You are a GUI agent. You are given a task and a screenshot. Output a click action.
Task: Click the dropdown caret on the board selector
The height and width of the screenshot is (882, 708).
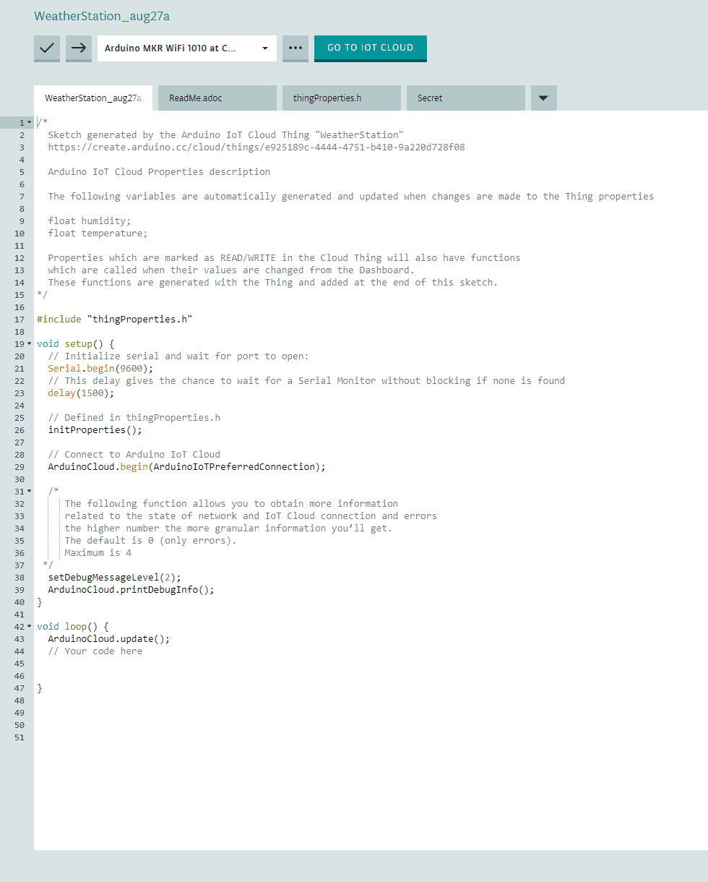[264, 48]
